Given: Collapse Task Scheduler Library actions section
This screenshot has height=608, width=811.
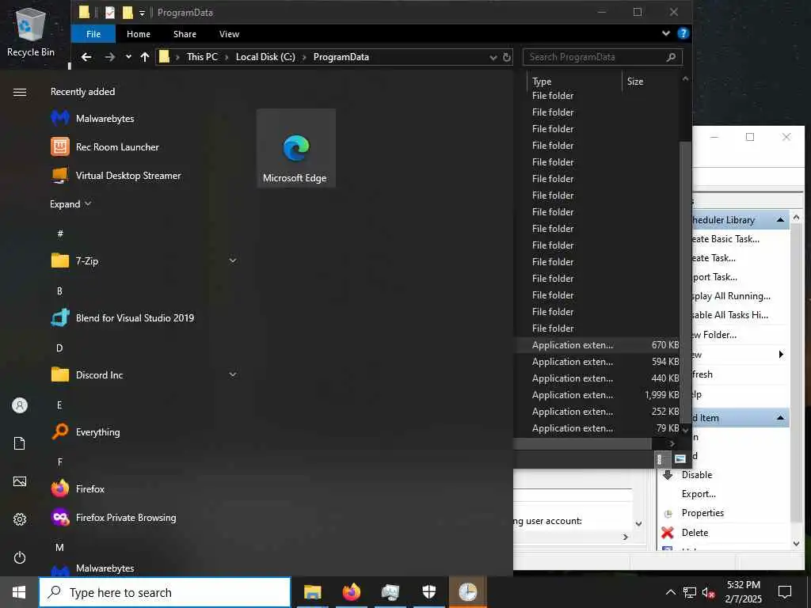Looking at the screenshot, I should pos(780,220).
